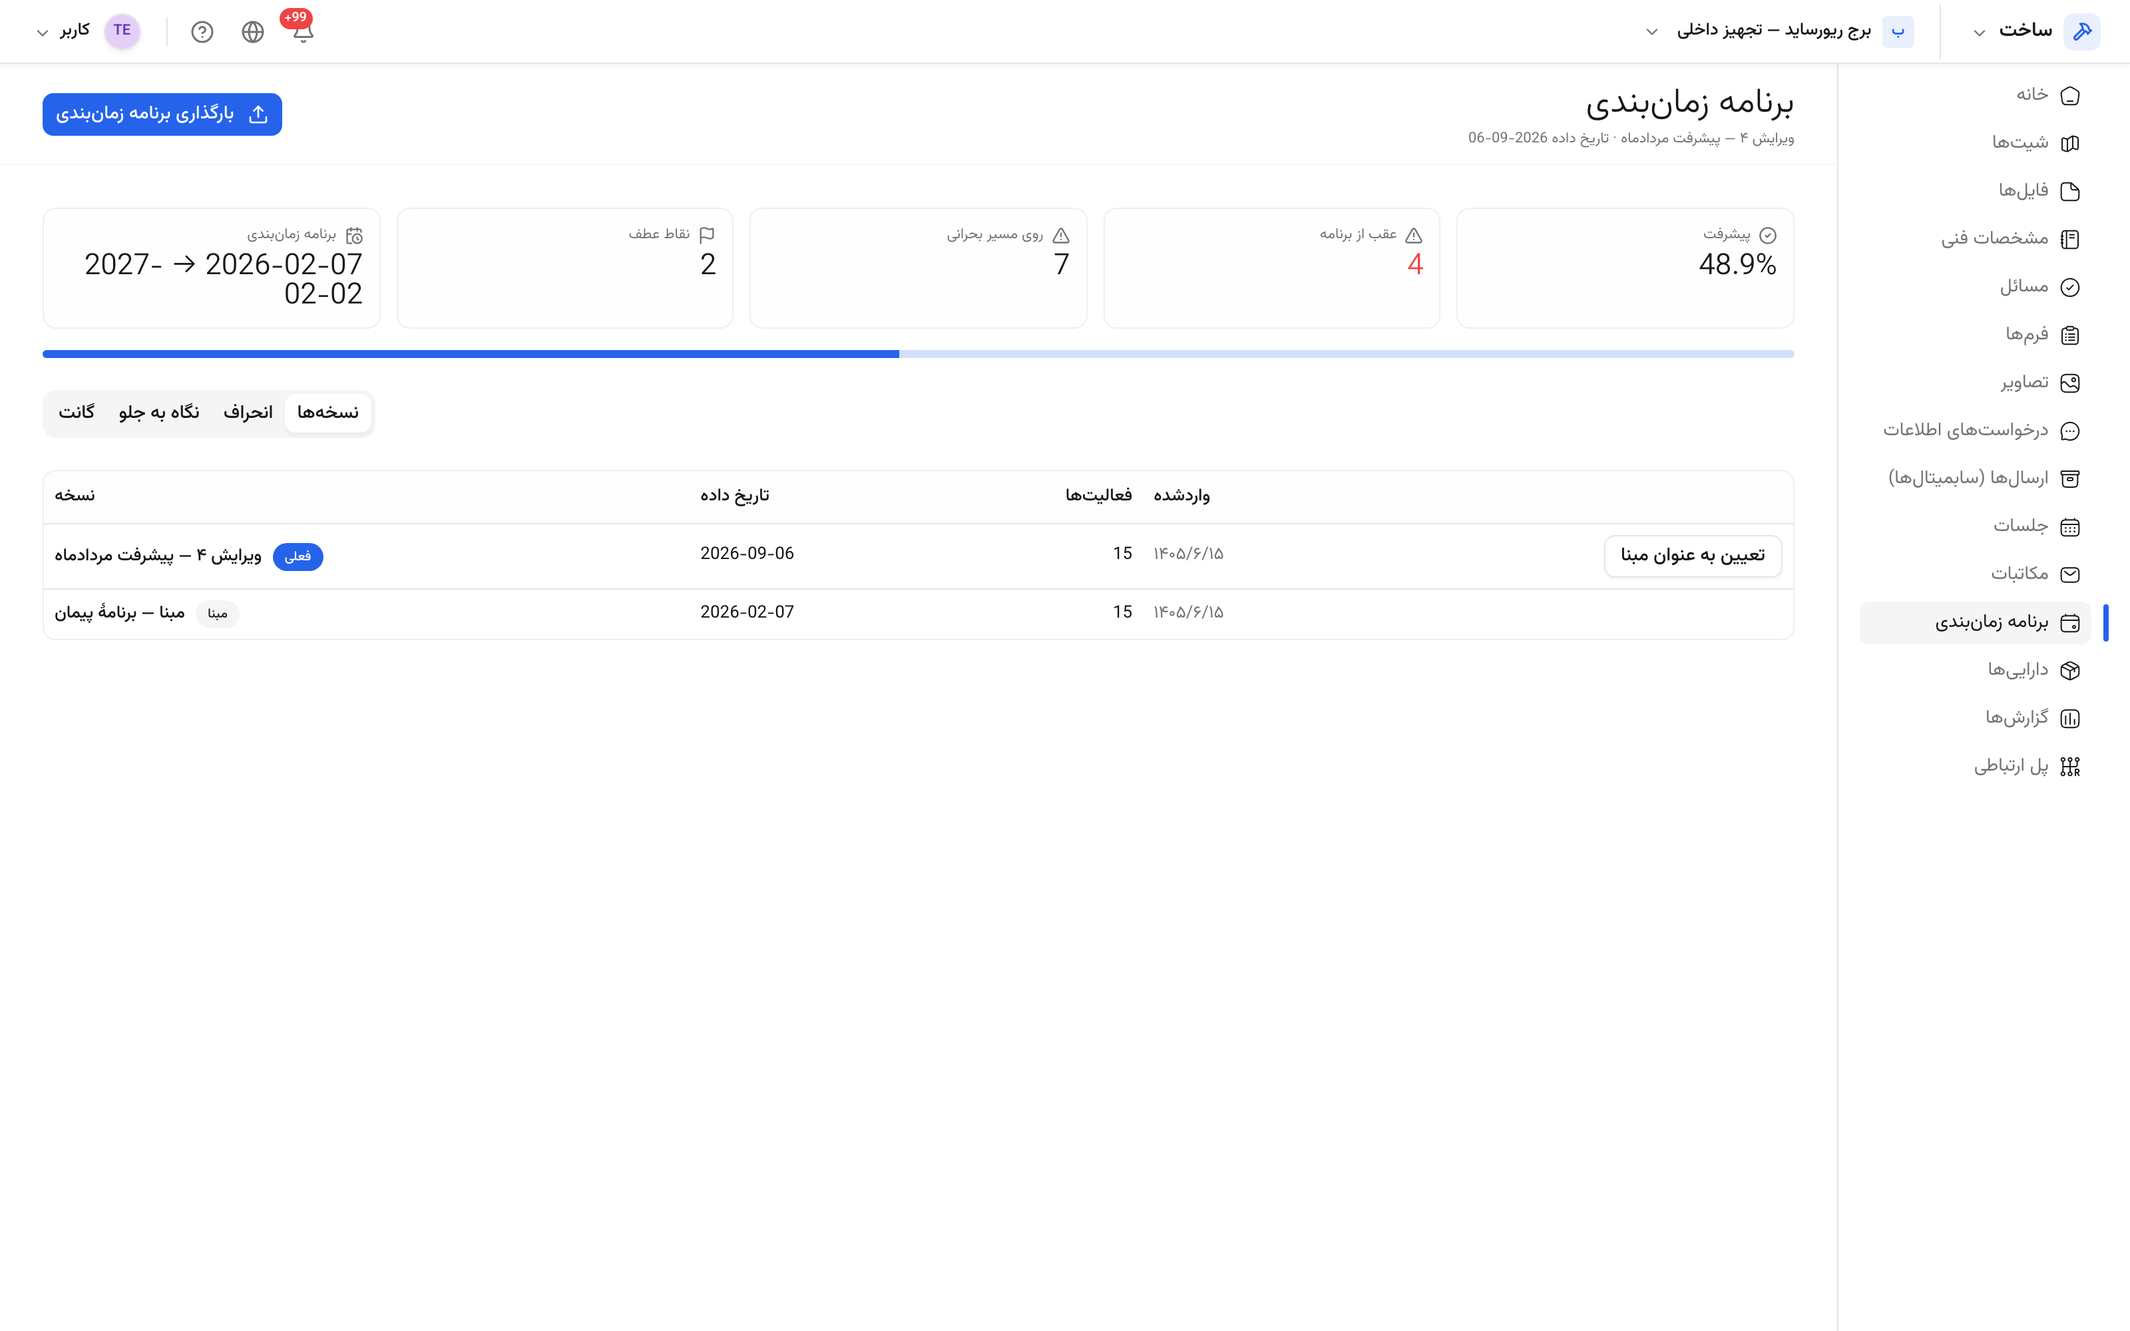Image resolution: width=2130 pixels, height=1331 pixels.
Task: Click the تصاویر photos icon
Action: (2070, 383)
